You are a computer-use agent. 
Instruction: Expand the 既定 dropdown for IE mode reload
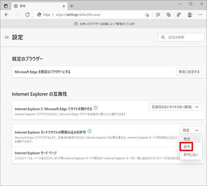tap(191, 130)
